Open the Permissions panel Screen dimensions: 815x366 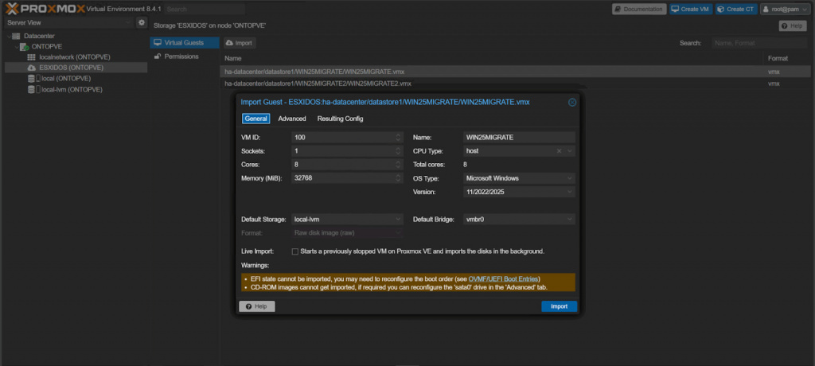point(185,56)
